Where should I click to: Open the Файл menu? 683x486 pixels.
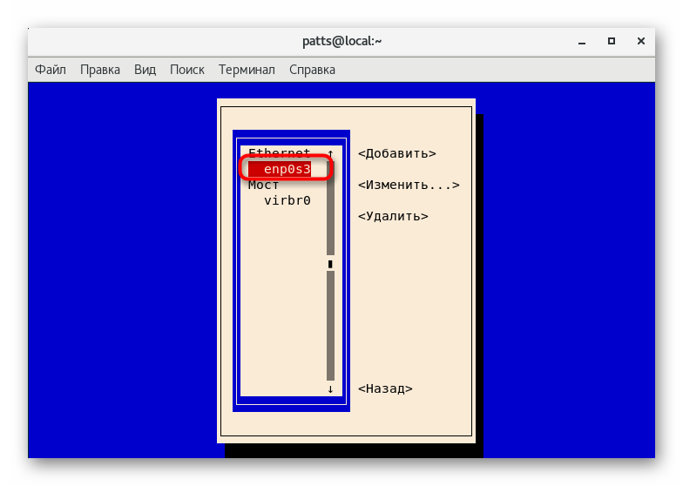point(51,70)
